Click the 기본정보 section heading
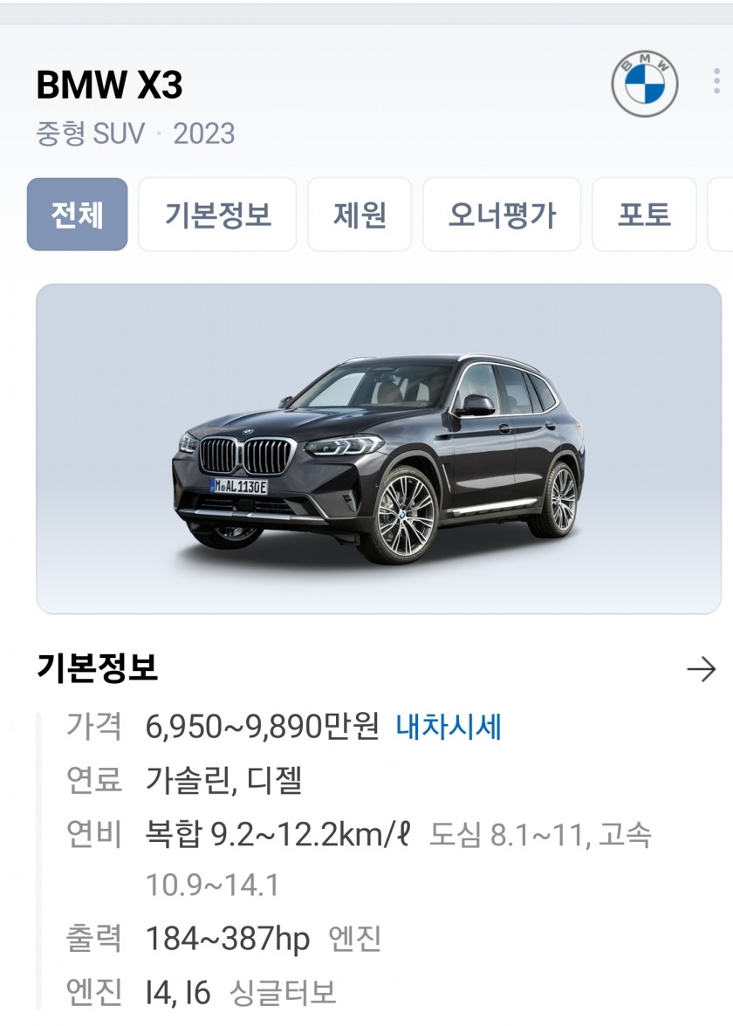733x1026 pixels. tap(97, 668)
